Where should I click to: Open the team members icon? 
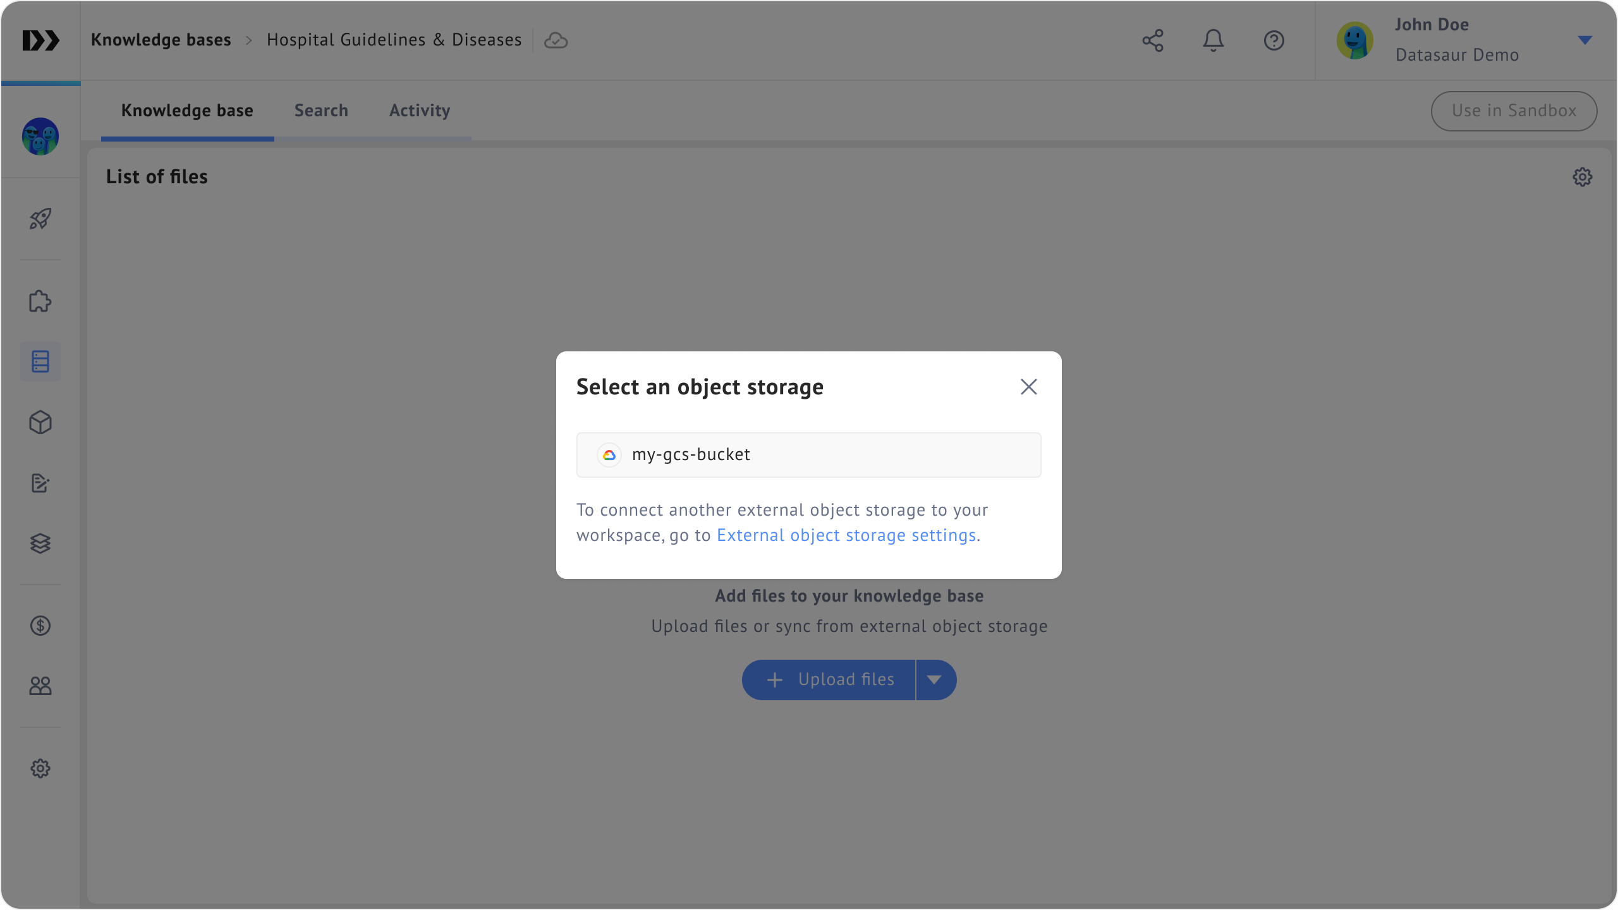tap(40, 686)
